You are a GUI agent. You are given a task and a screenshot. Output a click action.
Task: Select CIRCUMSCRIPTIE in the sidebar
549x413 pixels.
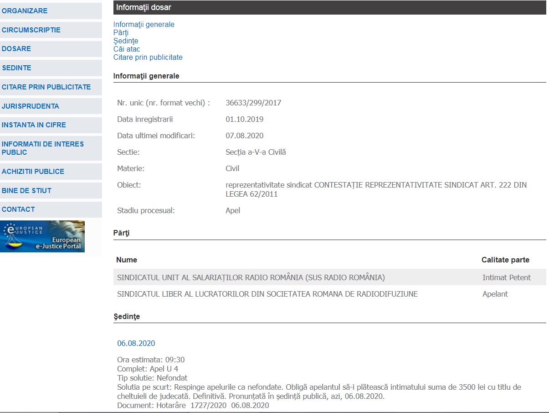point(31,30)
